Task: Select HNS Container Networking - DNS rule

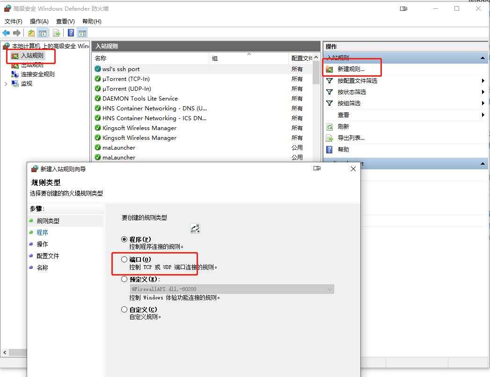Action: pos(202,109)
